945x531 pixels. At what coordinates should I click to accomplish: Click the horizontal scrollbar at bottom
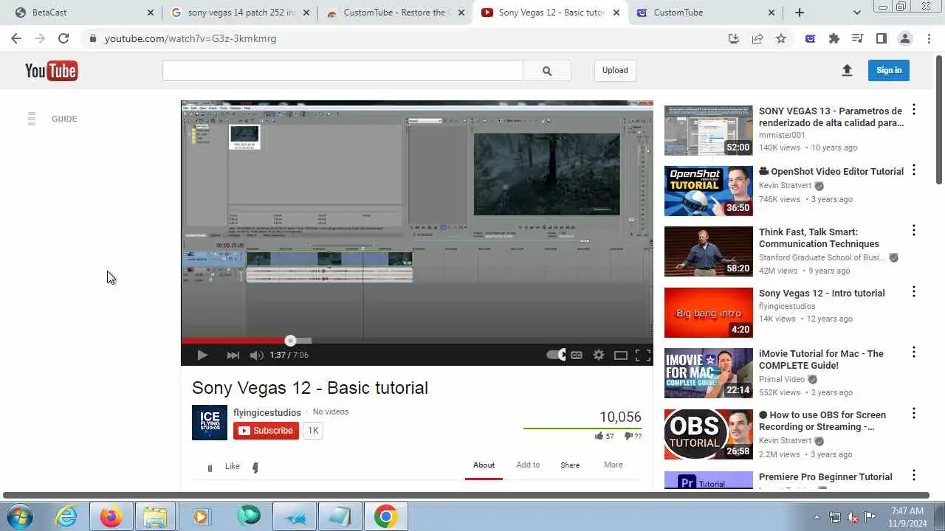[466, 496]
